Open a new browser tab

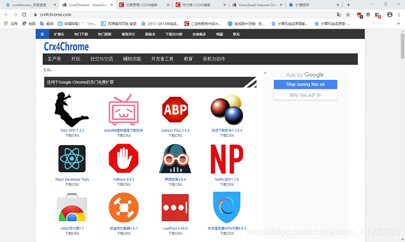(348, 5)
